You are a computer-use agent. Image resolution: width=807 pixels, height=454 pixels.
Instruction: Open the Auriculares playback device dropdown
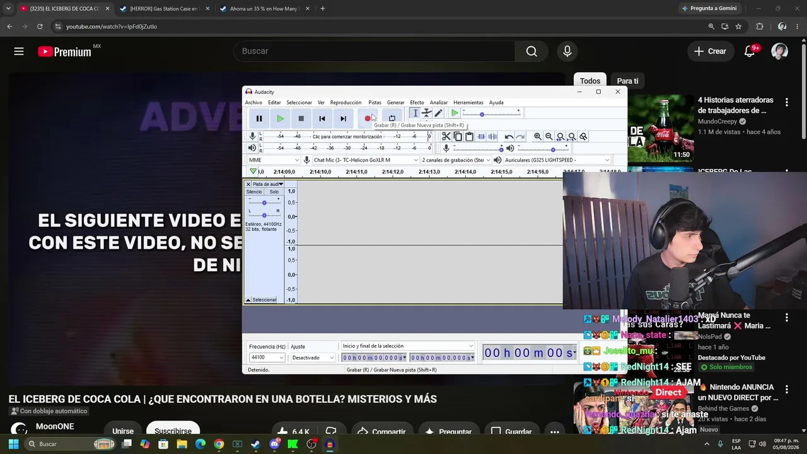[557, 160]
